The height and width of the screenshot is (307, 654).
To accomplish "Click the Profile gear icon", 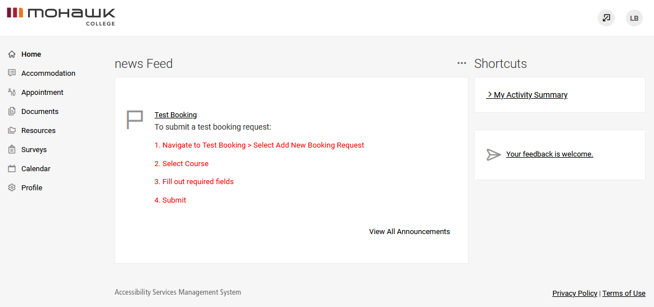I will pos(12,188).
